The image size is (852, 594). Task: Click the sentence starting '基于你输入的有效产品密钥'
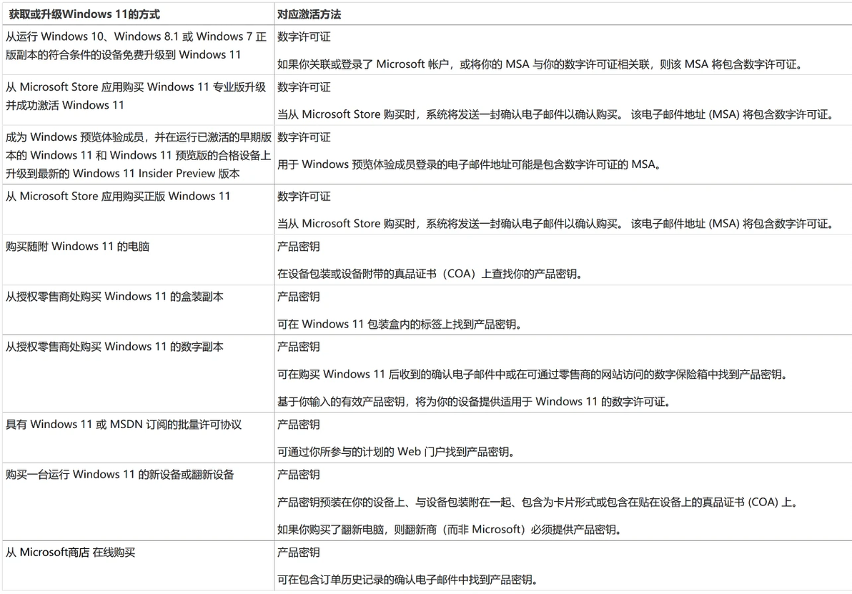pos(475,402)
